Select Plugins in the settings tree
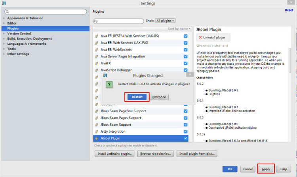This screenshot has height=177, width=297. click(46, 28)
